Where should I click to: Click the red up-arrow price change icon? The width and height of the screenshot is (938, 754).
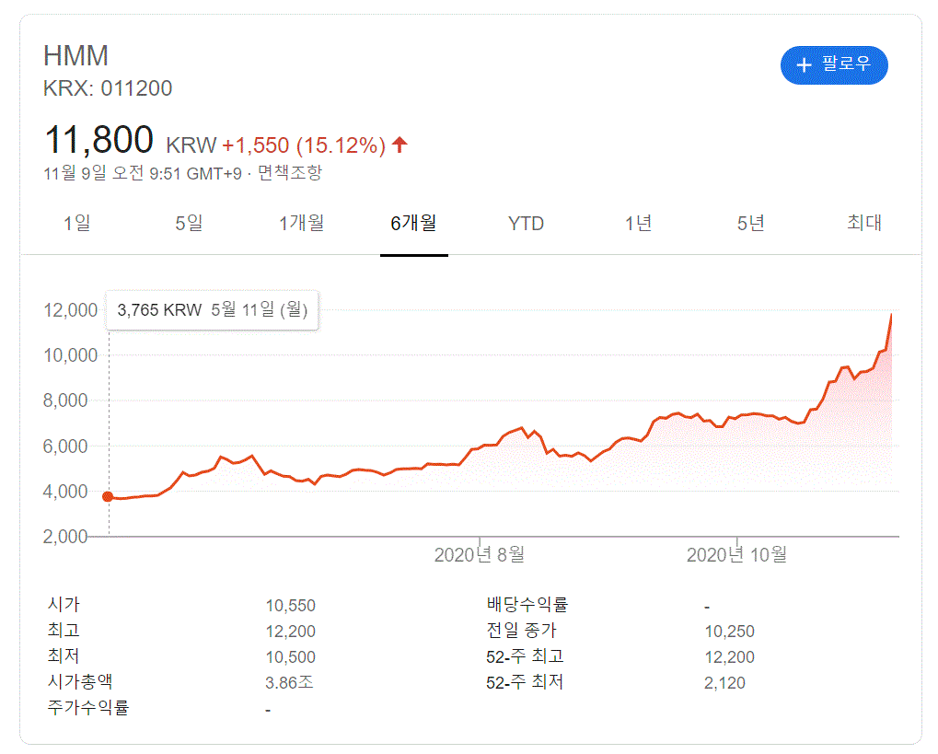[x=400, y=145]
